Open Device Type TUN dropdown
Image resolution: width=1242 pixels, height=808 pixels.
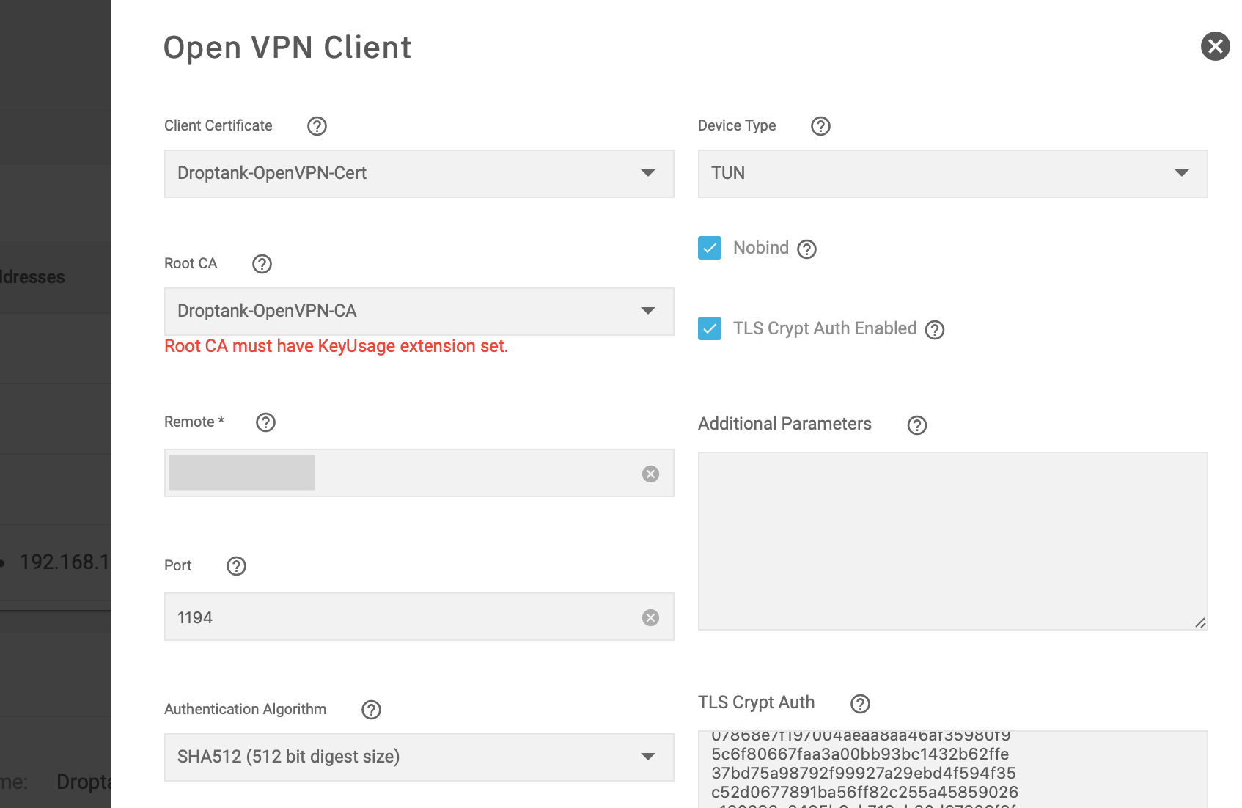[x=953, y=174]
